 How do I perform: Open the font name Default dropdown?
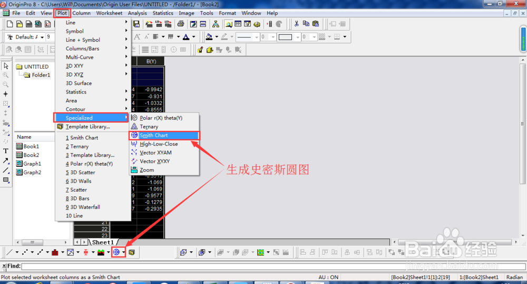[42, 37]
